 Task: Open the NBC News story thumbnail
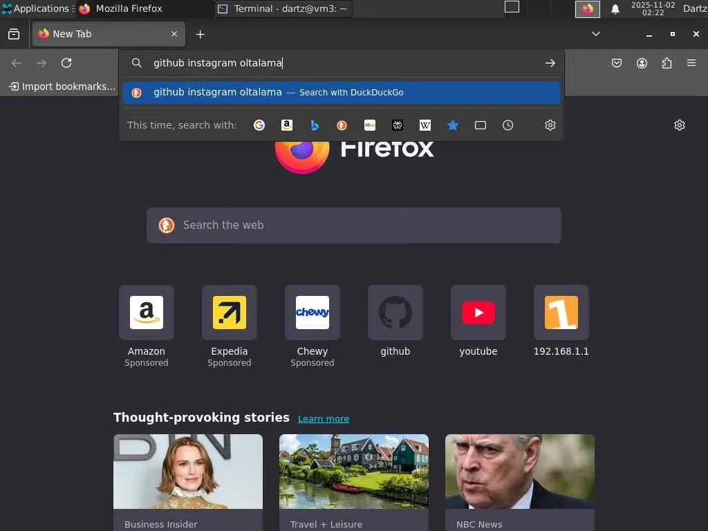click(x=520, y=472)
